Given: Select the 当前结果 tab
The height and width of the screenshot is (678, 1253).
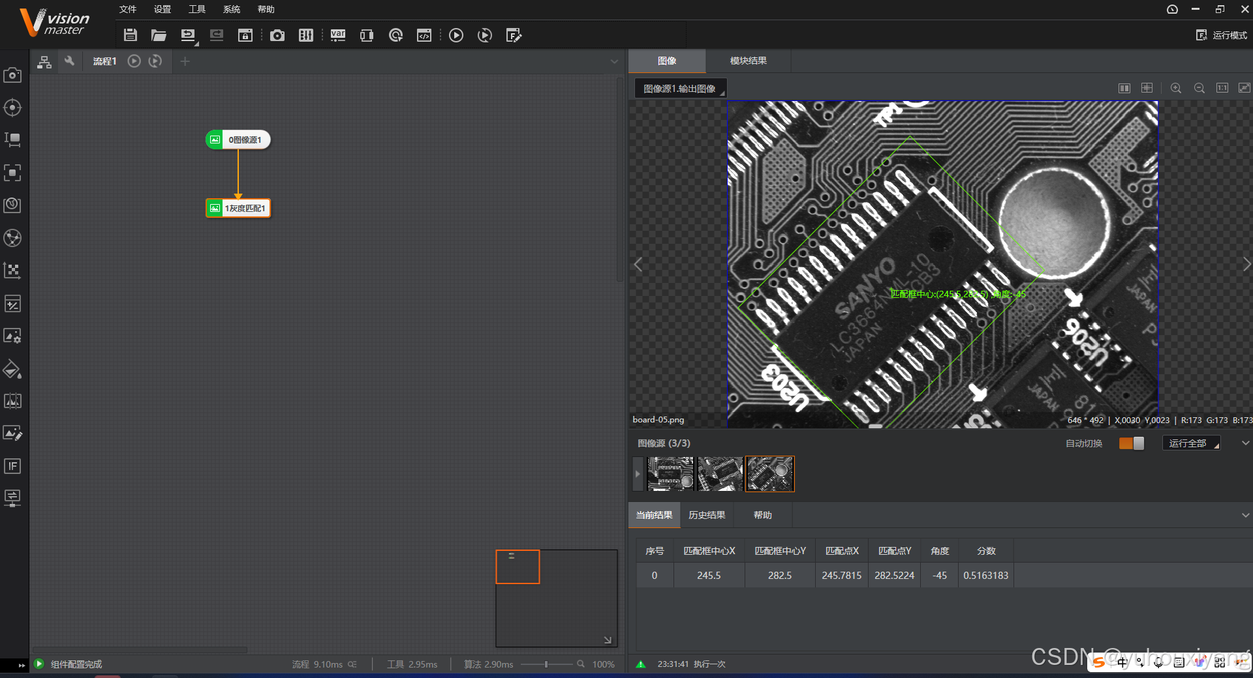Looking at the screenshot, I should 655,515.
